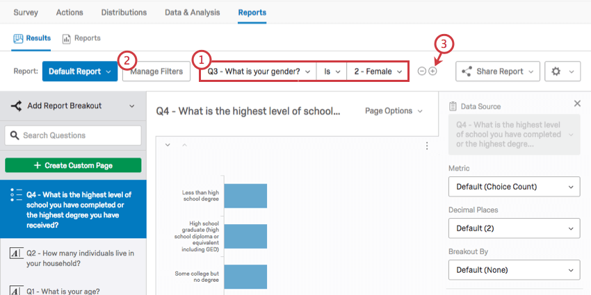This screenshot has height=295, width=591.
Task: Click the Search Questions field
Action: pyautogui.click(x=73, y=135)
